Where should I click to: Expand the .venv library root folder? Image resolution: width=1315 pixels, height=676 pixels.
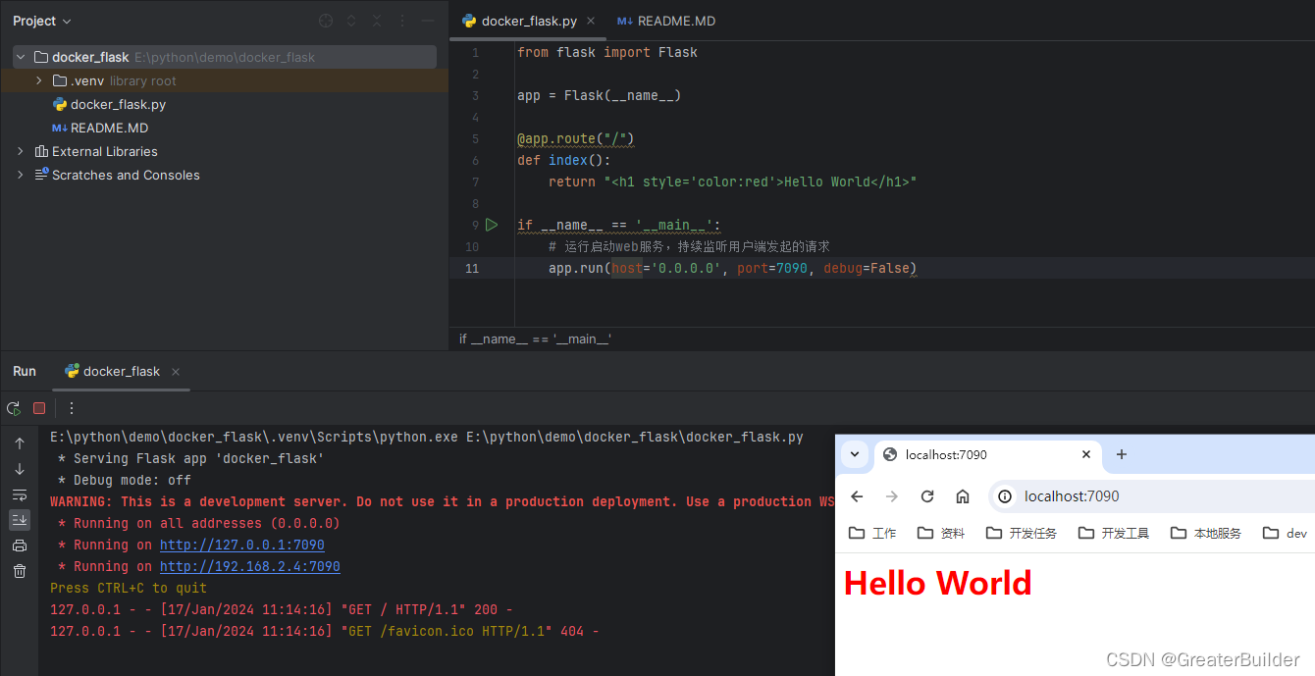pyautogui.click(x=37, y=80)
